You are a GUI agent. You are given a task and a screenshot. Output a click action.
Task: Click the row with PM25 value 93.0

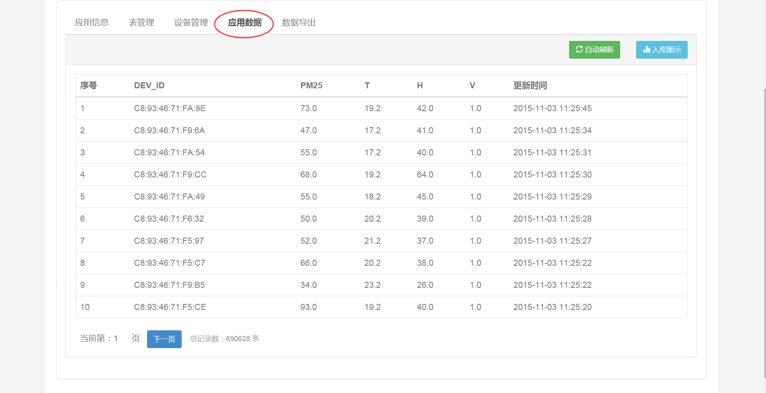click(x=308, y=307)
